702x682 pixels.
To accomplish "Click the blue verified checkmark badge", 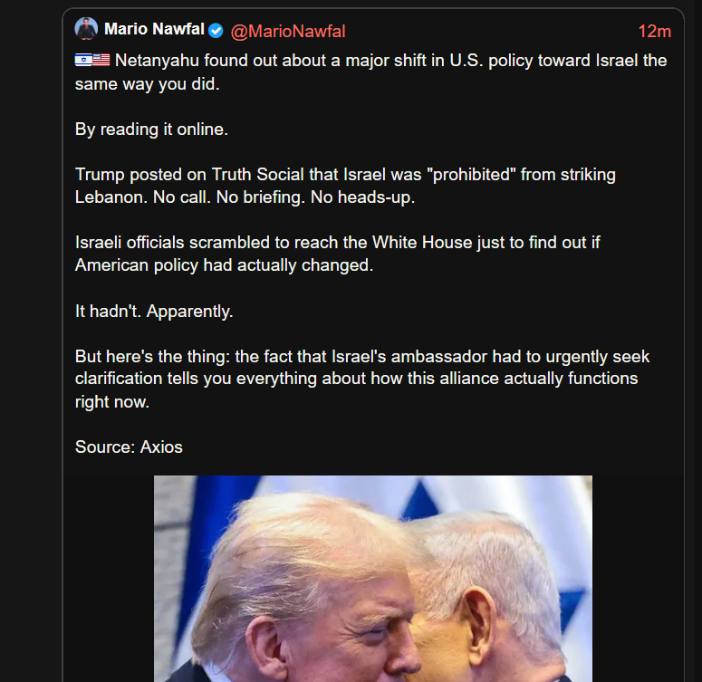I will [216, 31].
